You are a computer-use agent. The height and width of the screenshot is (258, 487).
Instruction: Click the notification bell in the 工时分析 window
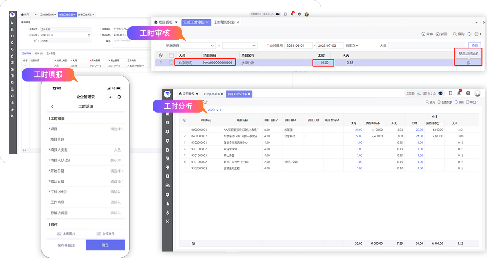pyautogui.click(x=459, y=93)
